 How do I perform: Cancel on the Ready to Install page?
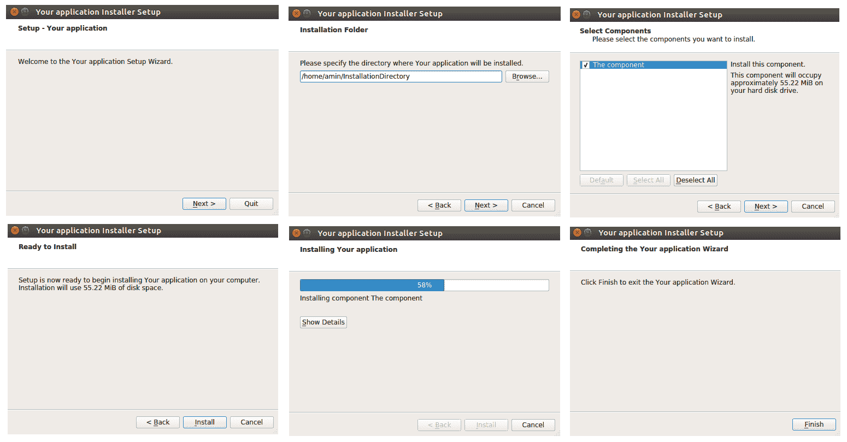pos(251,422)
